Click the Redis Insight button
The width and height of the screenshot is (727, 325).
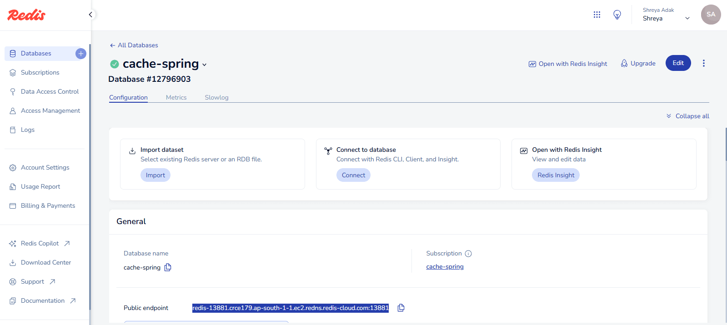click(x=556, y=175)
